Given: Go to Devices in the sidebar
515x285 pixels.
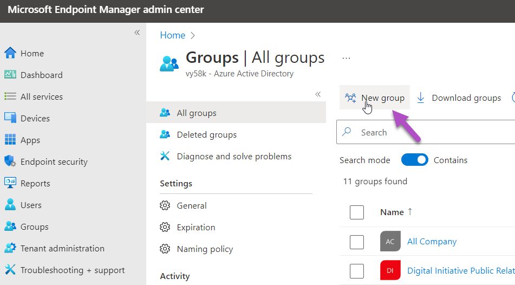Looking at the screenshot, I should tap(35, 118).
